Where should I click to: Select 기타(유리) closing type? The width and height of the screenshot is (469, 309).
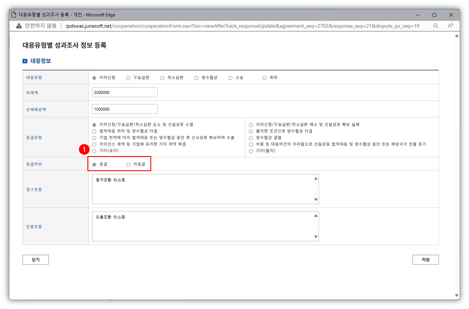(94, 151)
